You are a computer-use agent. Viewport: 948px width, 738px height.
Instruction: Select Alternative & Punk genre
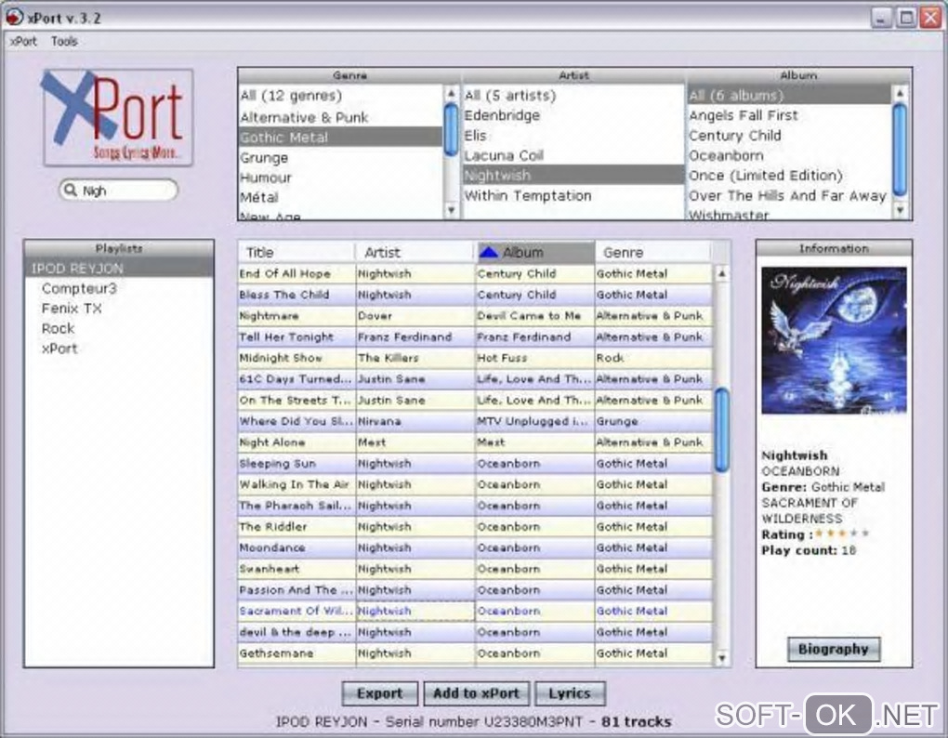tap(340, 117)
